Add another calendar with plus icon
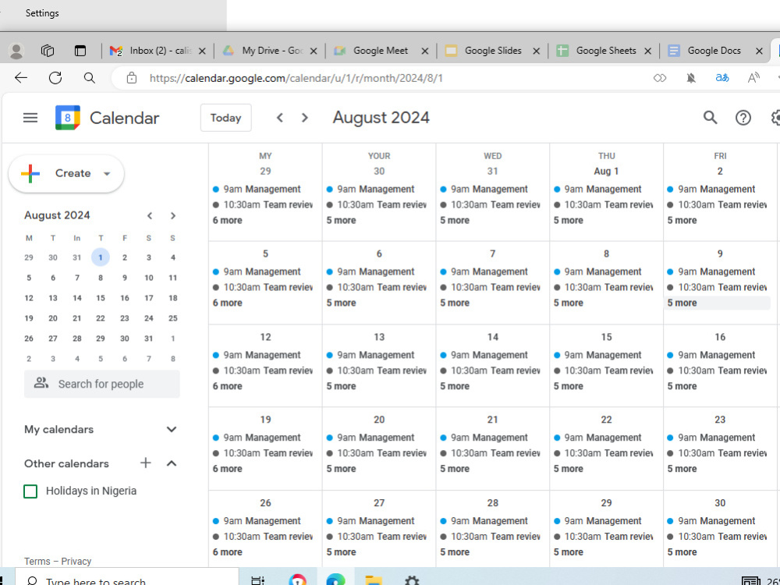Screen dimensions: 780x585 [x=145, y=463]
